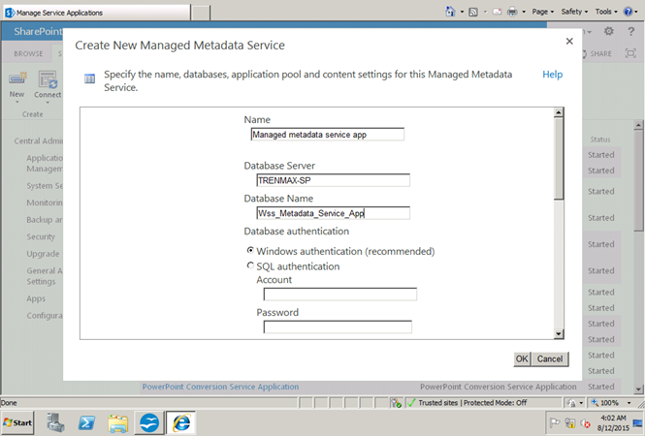This screenshot has width=645, height=436.
Task: Click the blue round taskbar application icon
Action: (149, 422)
